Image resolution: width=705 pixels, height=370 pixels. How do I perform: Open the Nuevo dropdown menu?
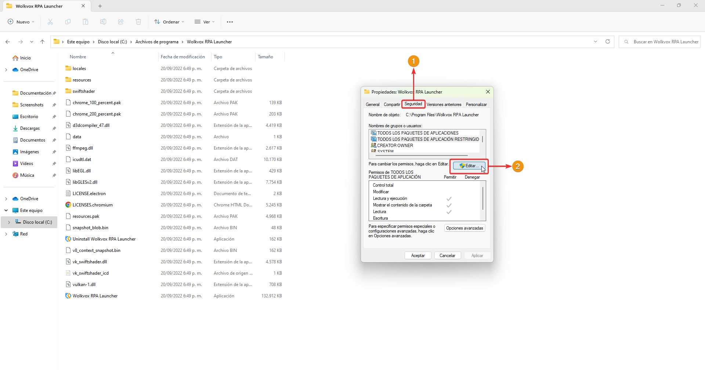point(21,22)
